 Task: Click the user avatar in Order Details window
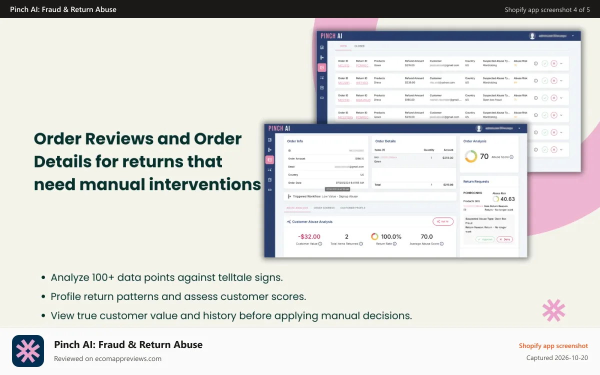[x=479, y=128]
